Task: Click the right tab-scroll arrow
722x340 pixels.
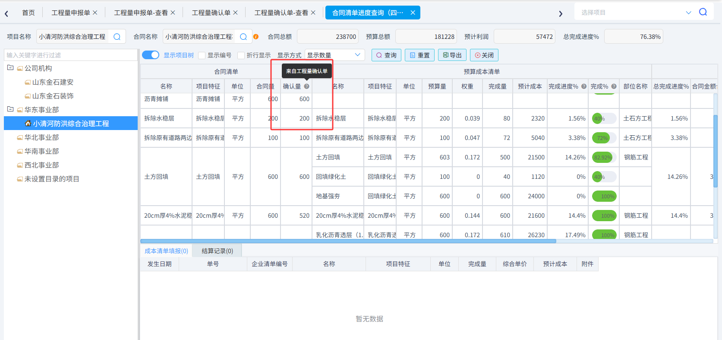Action: (561, 14)
